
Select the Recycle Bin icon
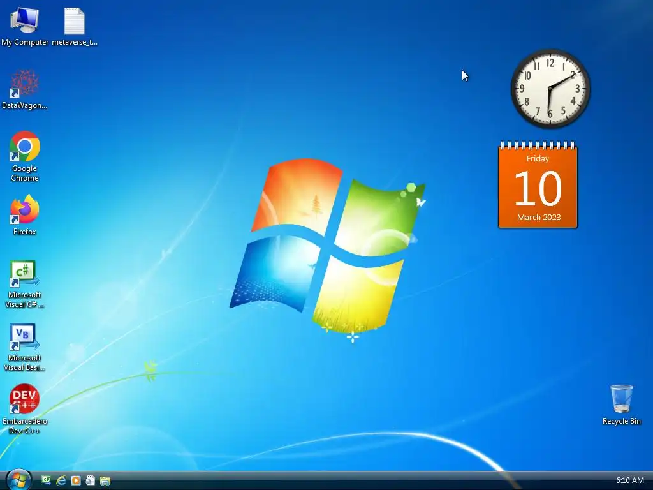click(x=621, y=405)
